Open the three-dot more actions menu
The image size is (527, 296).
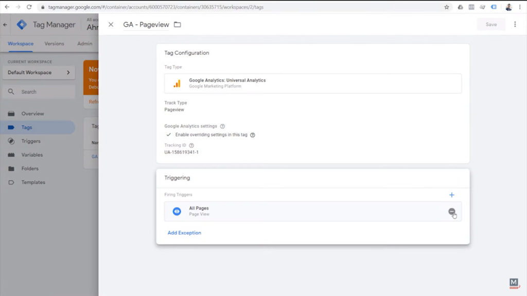pyautogui.click(x=515, y=24)
